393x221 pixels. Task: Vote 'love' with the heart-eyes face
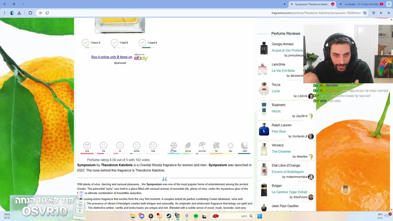coord(87,146)
